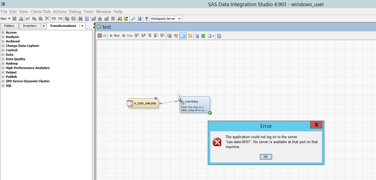The height and width of the screenshot is (180, 376).
Task: Expand the SQL tree node
Action: pyautogui.click(x=3, y=86)
